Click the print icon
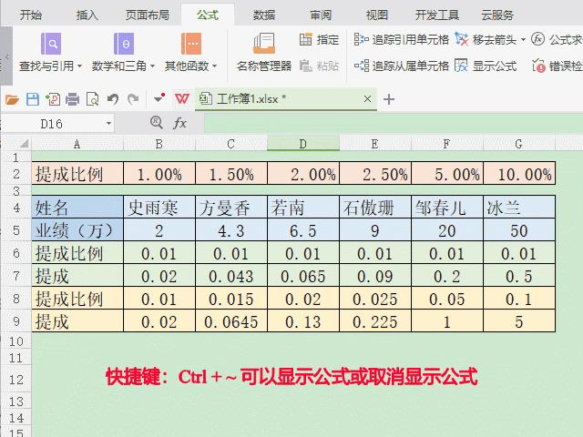The width and height of the screenshot is (583, 437). (73, 99)
